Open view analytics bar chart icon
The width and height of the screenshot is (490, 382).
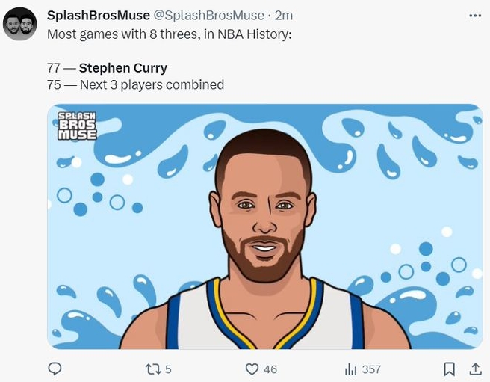(x=350, y=369)
